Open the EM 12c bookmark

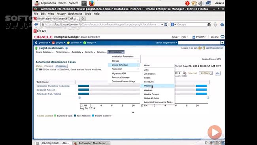(x=40, y=31)
